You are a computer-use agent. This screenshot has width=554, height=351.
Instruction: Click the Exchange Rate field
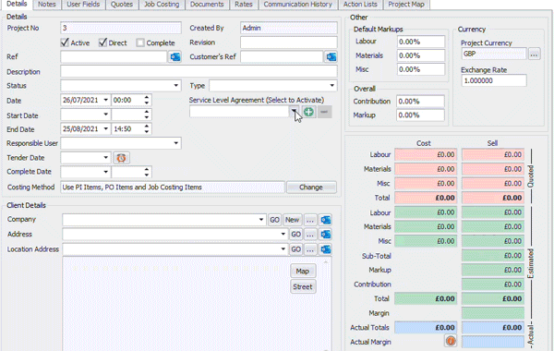click(x=494, y=80)
